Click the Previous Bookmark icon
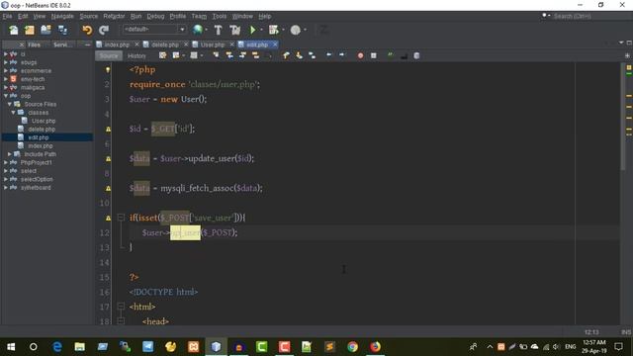 click(286, 55)
